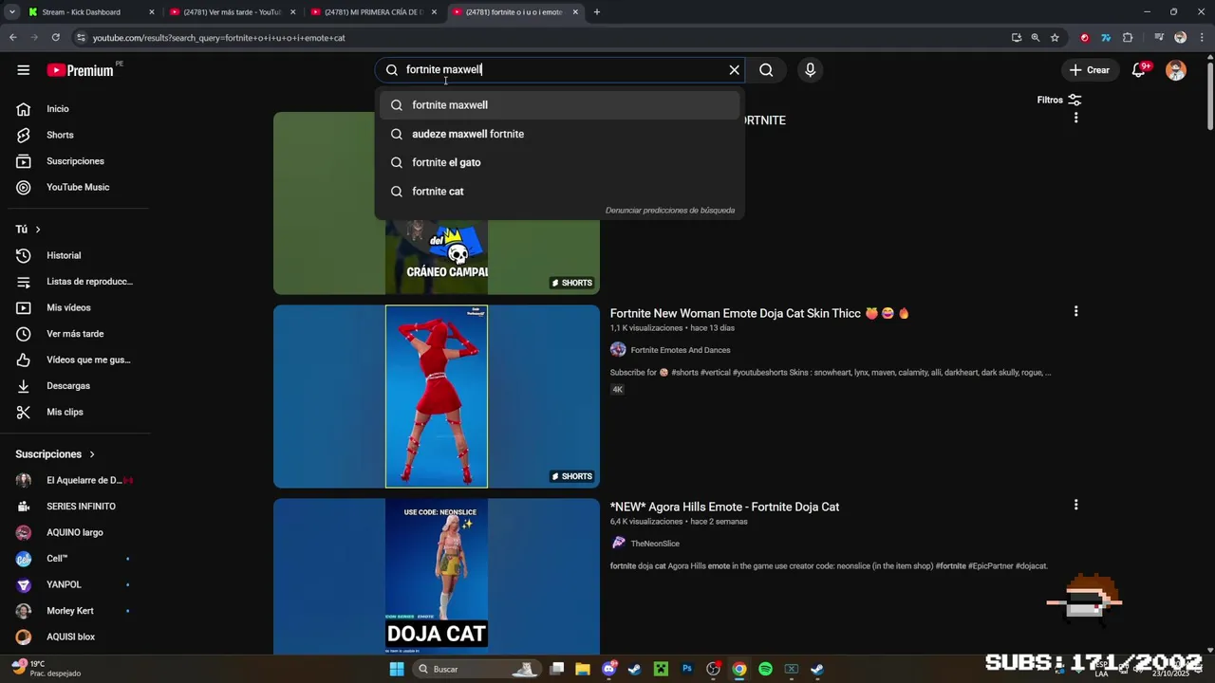Open the Doja Cat Skin Thicc thumbnail

tap(437, 397)
